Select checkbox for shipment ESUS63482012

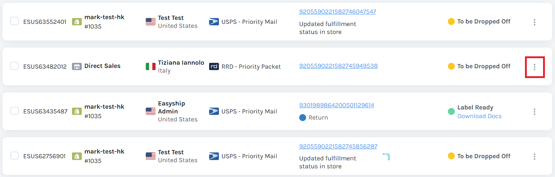14,66
